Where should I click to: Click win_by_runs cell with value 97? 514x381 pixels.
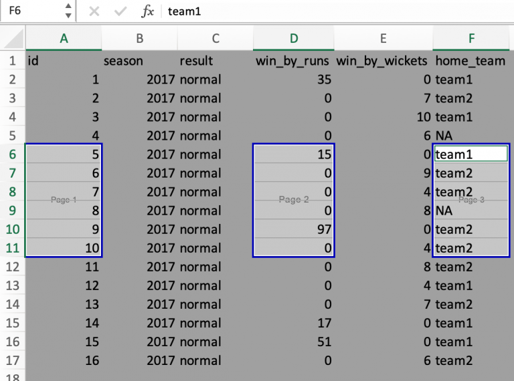[x=294, y=229]
